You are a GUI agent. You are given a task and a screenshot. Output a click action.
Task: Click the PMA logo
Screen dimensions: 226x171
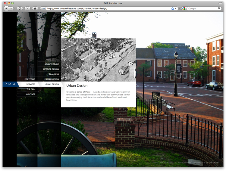tap(10, 84)
